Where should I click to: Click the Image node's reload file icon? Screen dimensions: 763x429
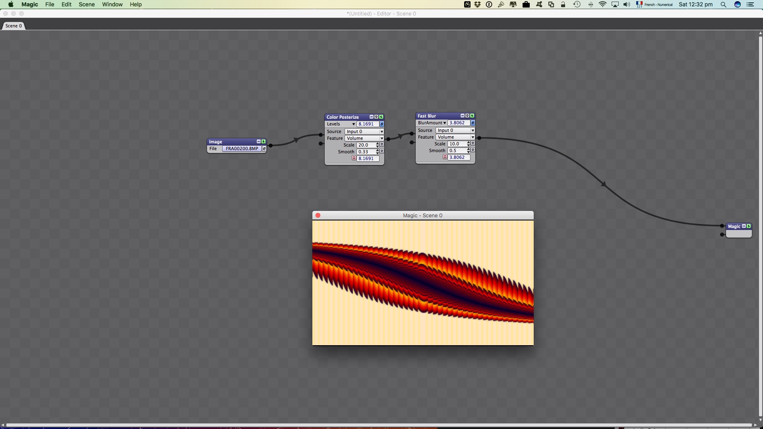(x=264, y=149)
